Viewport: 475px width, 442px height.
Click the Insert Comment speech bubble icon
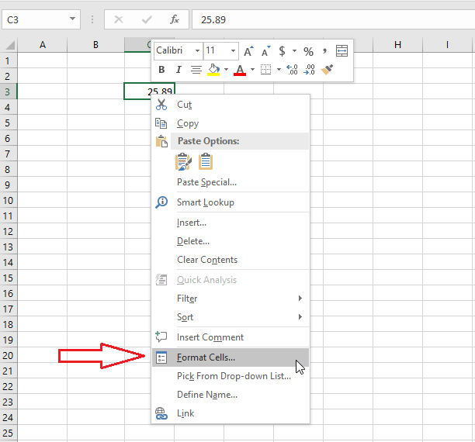(x=161, y=337)
